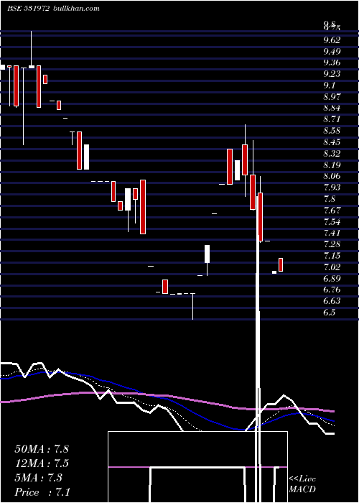Select the 7.02 price axis label
The height and width of the screenshot is (503, 359).
332,267
